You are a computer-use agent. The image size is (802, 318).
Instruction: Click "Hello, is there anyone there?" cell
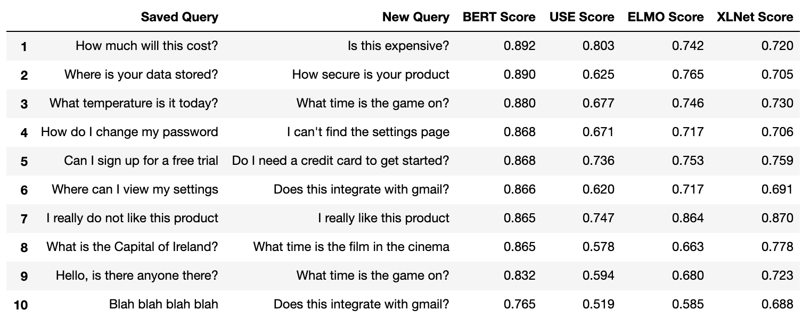(x=137, y=275)
